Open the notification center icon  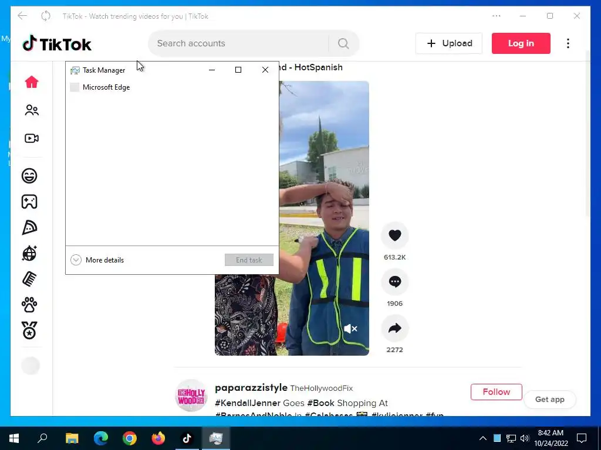582,438
